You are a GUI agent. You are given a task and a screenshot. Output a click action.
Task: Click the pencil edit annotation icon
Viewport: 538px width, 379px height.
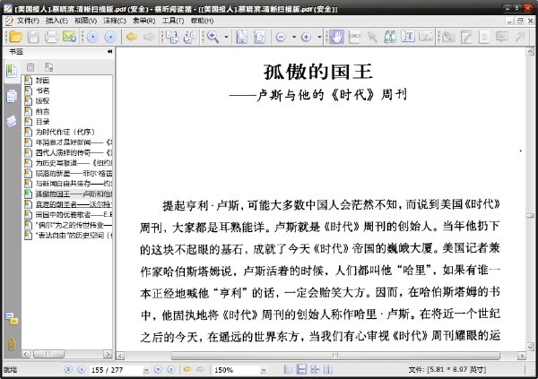466,37
